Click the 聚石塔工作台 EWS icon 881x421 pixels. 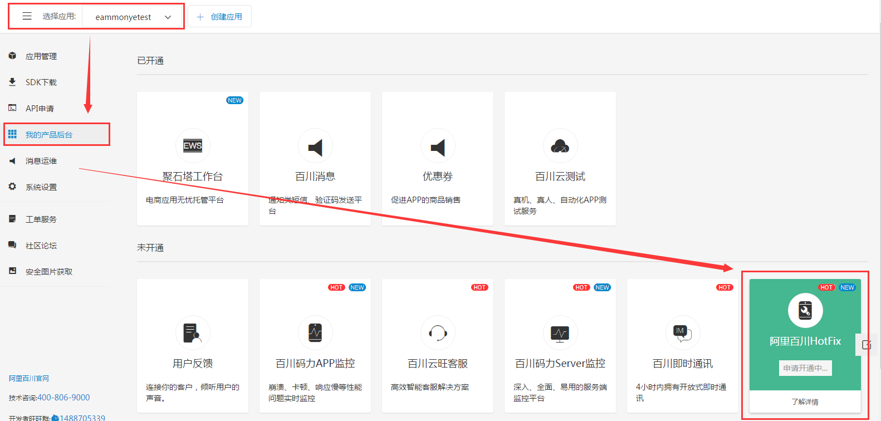(x=193, y=146)
